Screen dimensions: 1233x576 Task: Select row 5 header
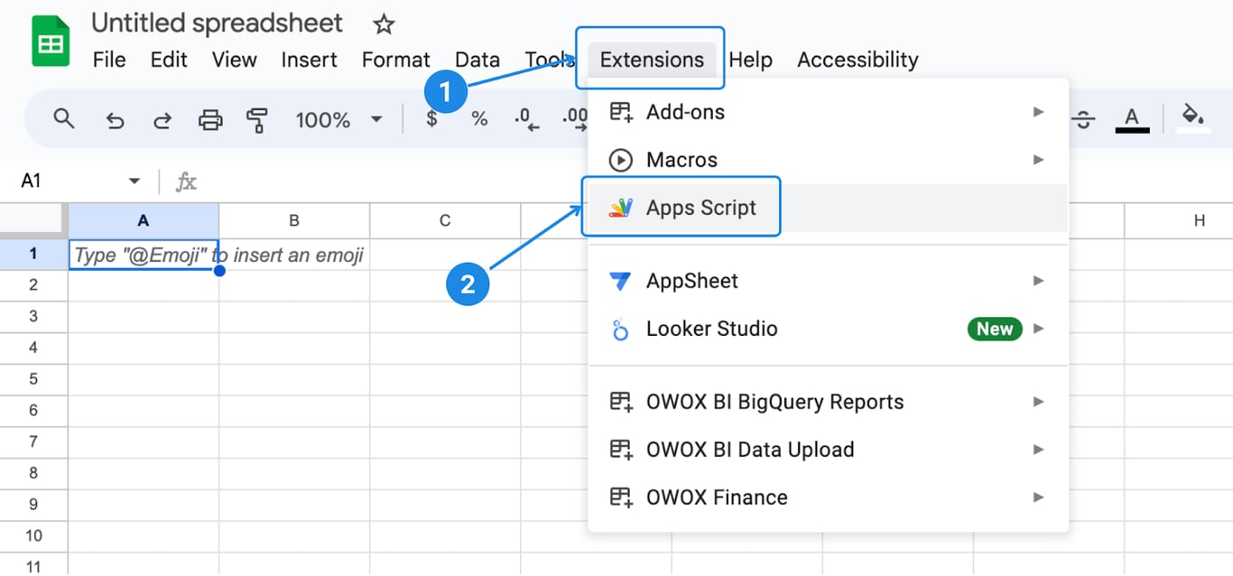[33, 379]
